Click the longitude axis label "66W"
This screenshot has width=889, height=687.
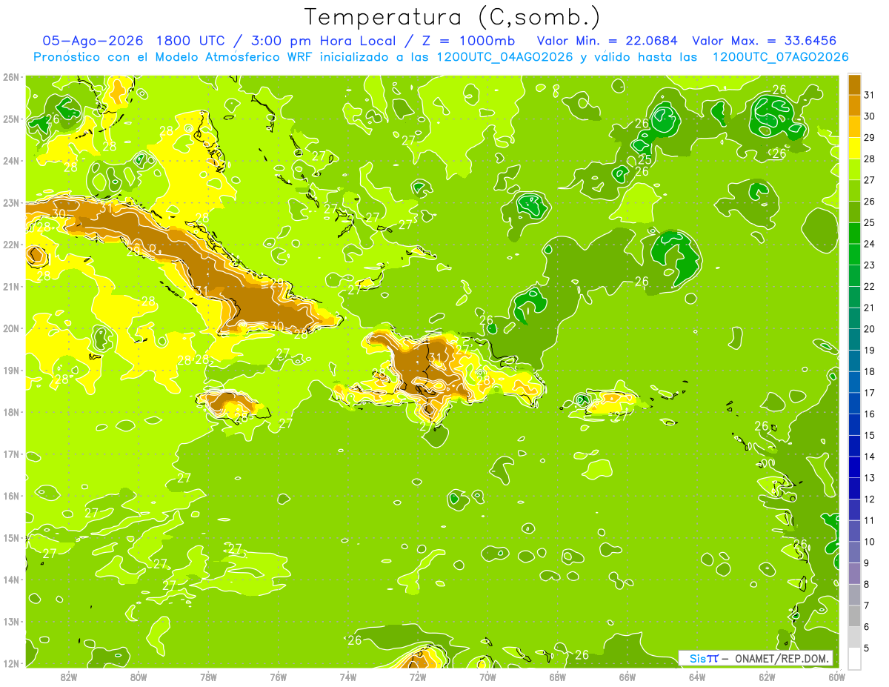pyautogui.click(x=627, y=677)
